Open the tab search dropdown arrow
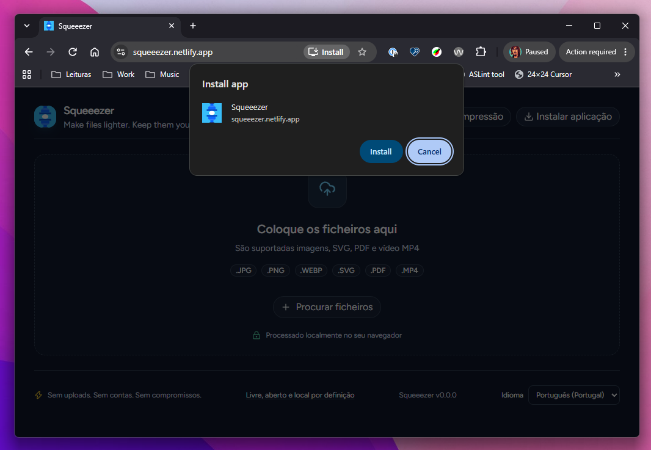 click(27, 26)
